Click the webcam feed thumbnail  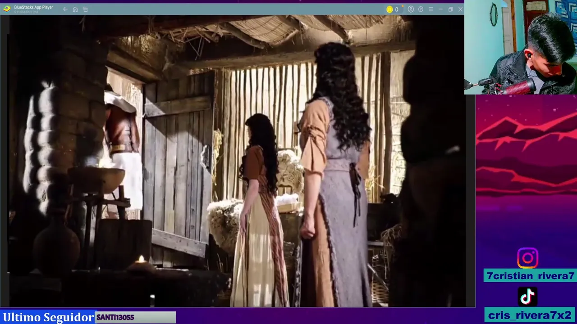pos(521,47)
